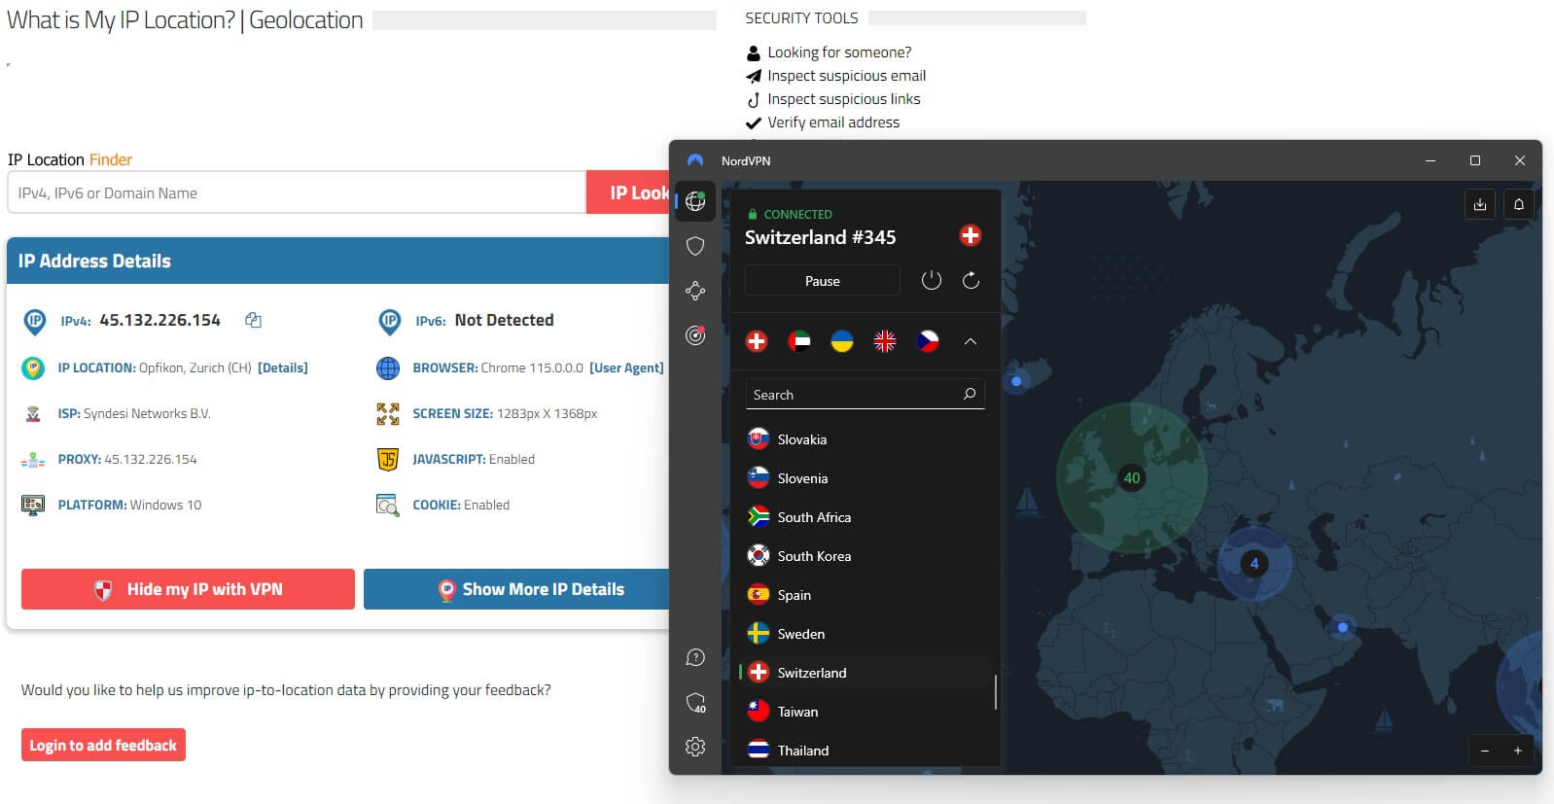This screenshot has width=1554, height=804.
Task: Open Looking for someone? link
Action: click(839, 52)
